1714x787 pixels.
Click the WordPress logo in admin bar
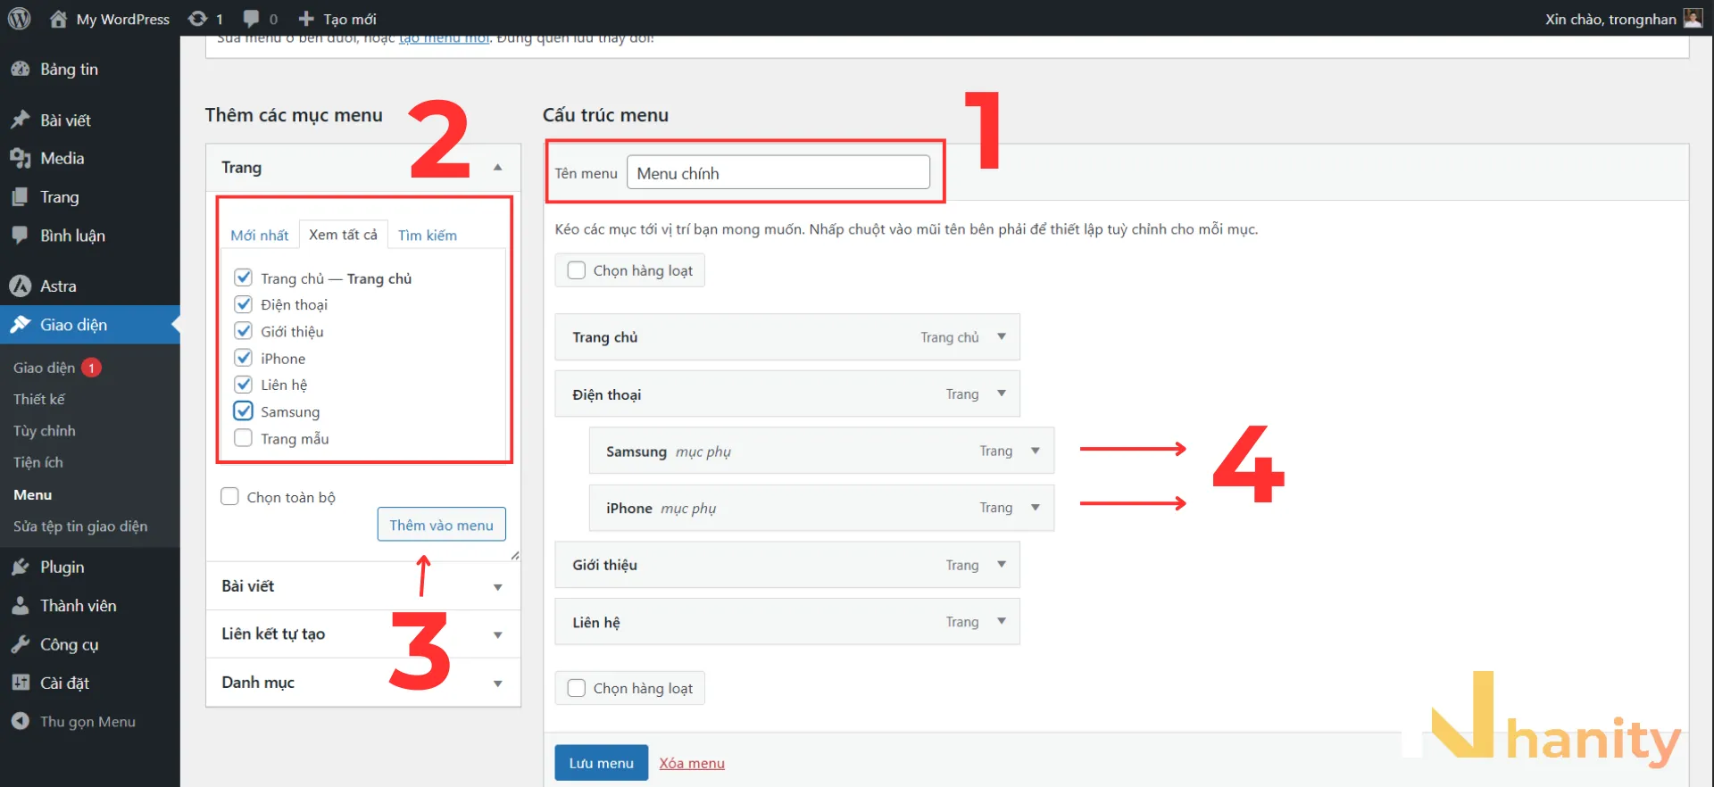click(x=19, y=18)
